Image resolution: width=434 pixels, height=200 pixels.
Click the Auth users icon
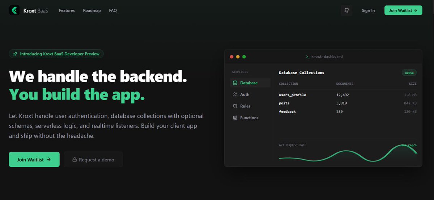click(x=235, y=94)
